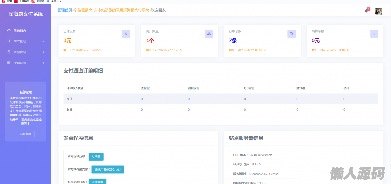Click the pulse icon in 结算余额 card
Screen dimensions: 391x184
374,34
